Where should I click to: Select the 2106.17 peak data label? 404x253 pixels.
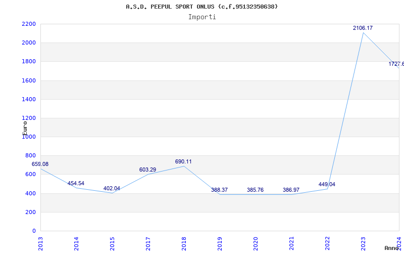(363, 28)
